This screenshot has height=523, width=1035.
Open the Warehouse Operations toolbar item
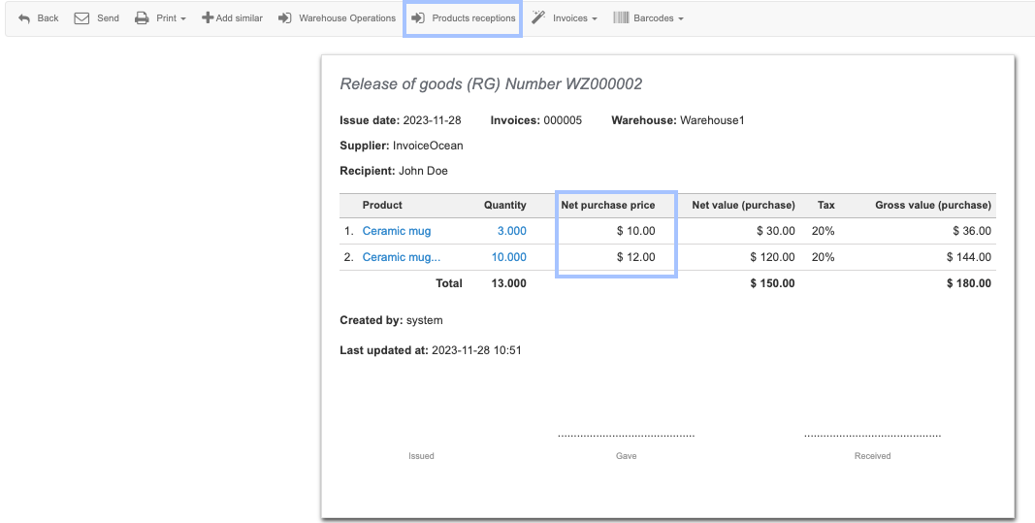[x=346, y=18]
